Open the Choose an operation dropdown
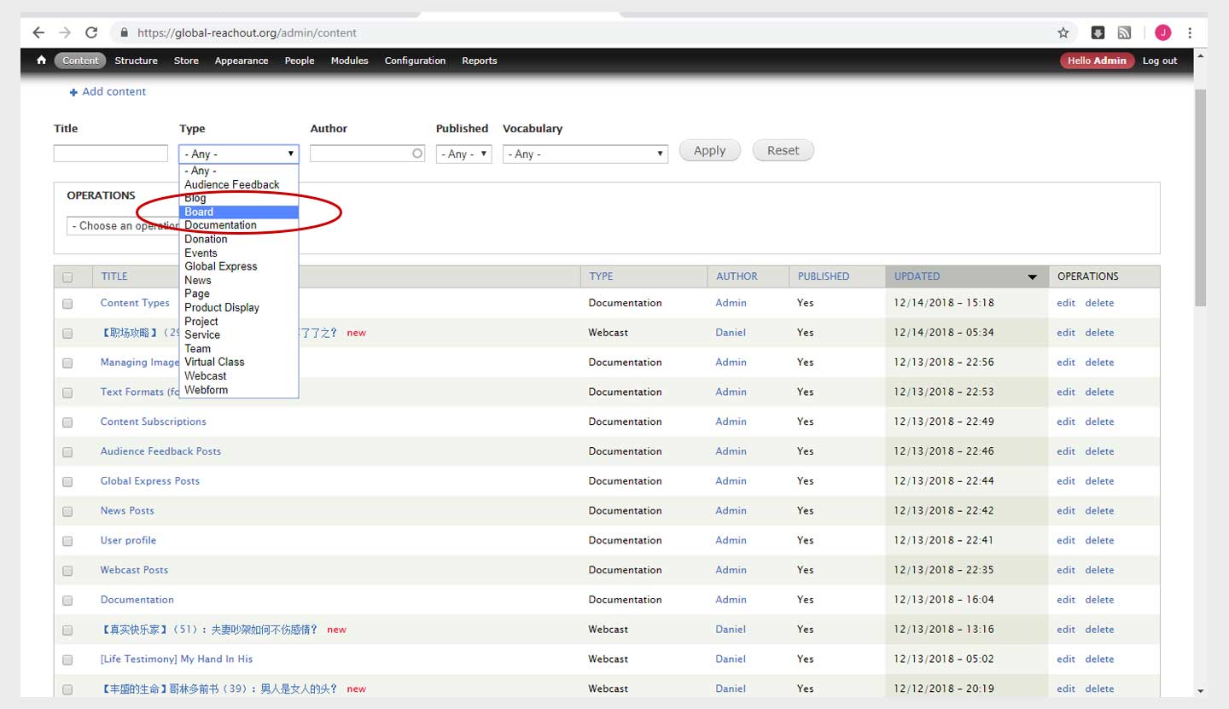This screenshot has height=709, width=1229. 123,225
